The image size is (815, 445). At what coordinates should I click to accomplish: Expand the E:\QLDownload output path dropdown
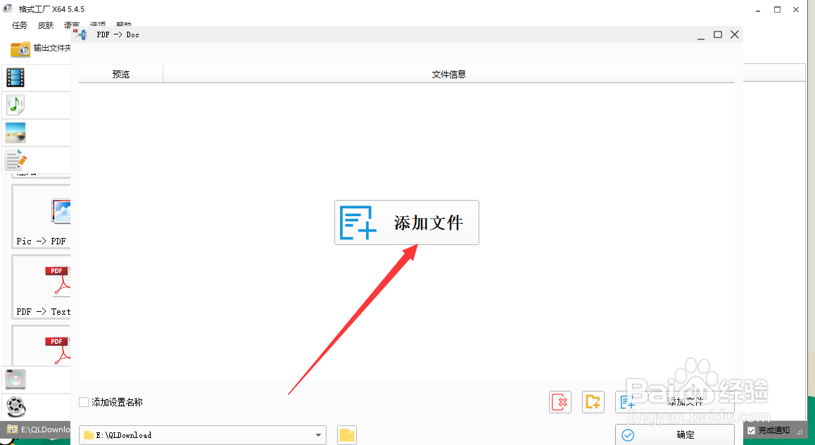[318, 434]
